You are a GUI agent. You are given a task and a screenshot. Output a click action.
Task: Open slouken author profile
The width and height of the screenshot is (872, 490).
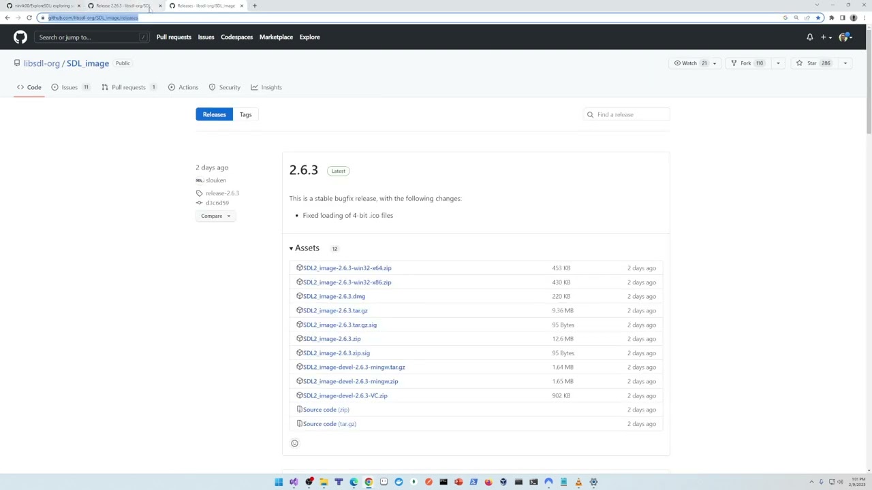[x=216, y=180]
